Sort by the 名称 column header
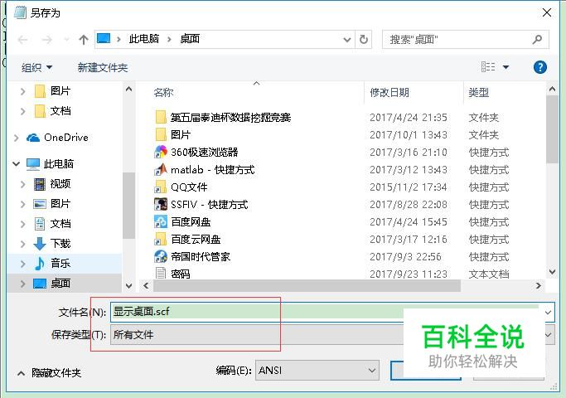This screenshot has width=566, height=398. [x=163, y=93]
